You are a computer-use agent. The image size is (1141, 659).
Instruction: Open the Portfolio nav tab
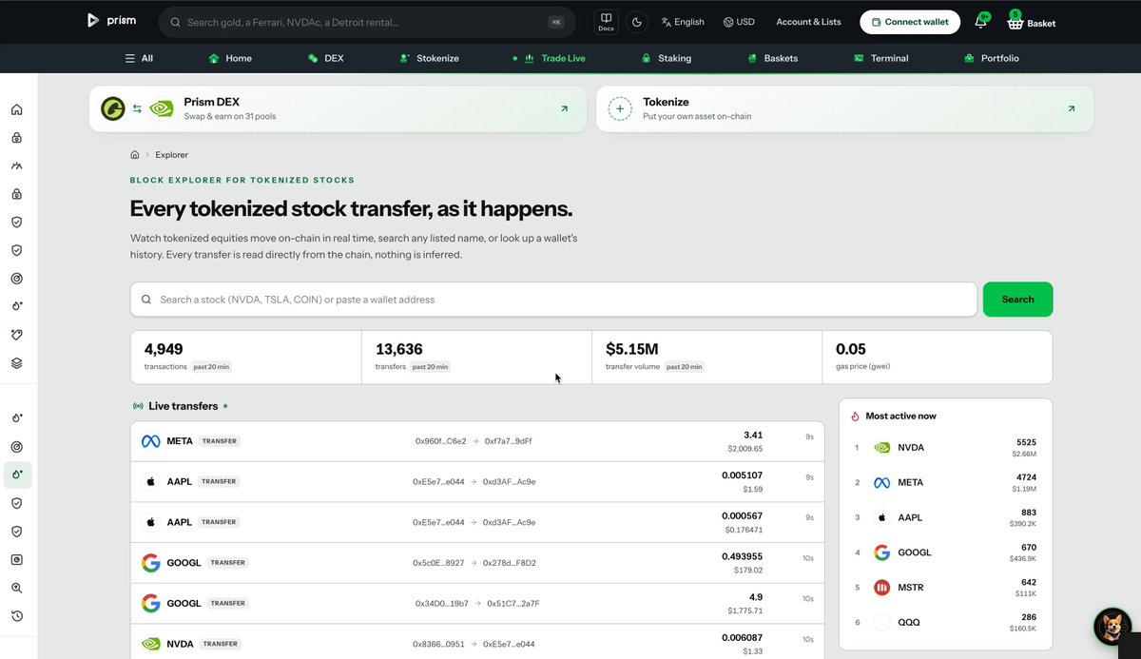coord(992,58)
